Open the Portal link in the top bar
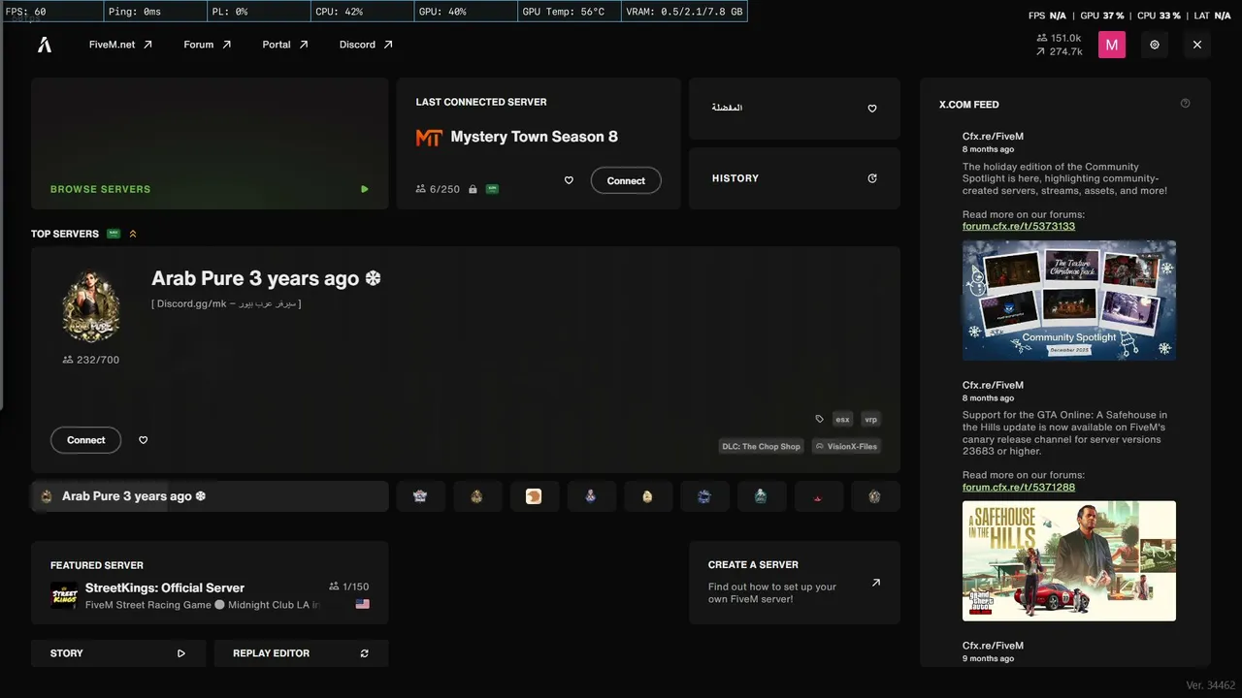Screen dimensions: 1242x698 point(285,45)
